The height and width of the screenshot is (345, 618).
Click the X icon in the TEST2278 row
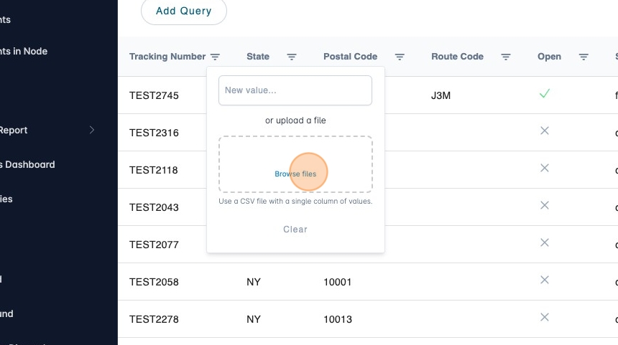[x=545, y=317]
